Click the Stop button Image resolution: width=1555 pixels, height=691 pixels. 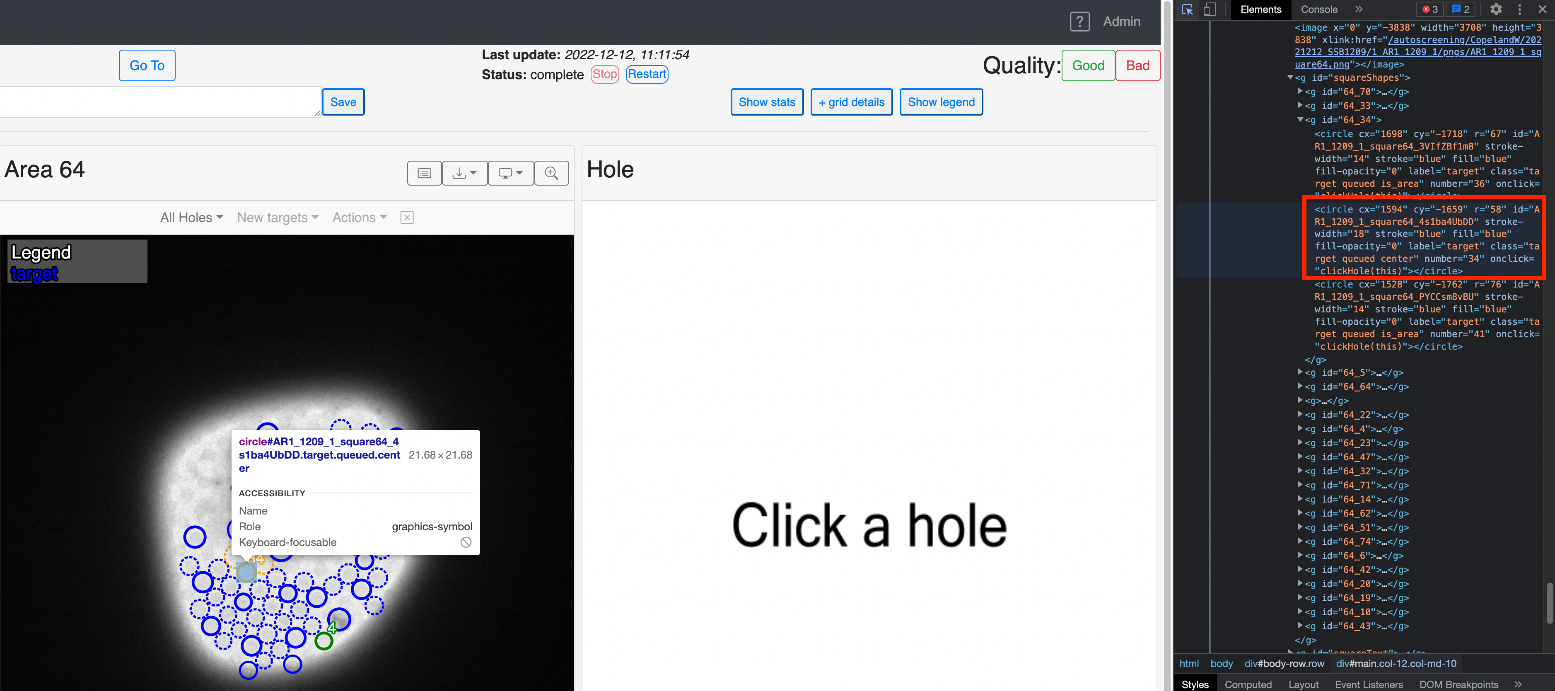tap(604, 74)
